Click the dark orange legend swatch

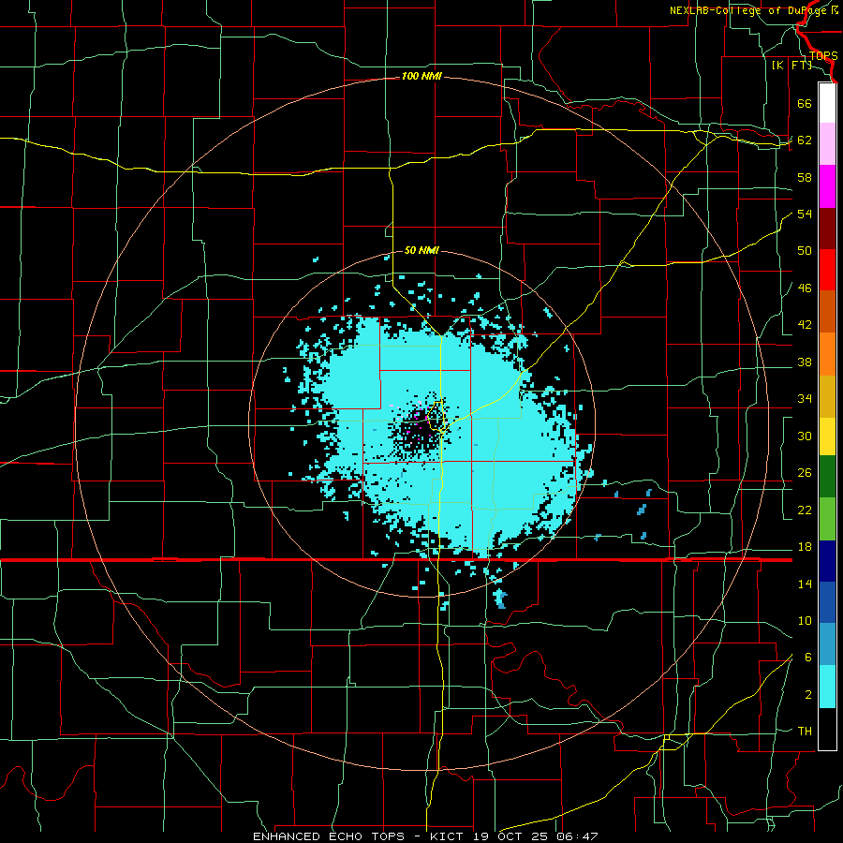[x=827, y=312]
